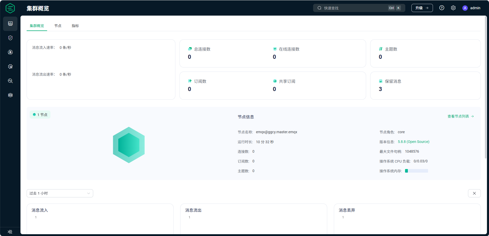
Task: Click CPU load value 0/0.03/0
Action: click(420, 161)
